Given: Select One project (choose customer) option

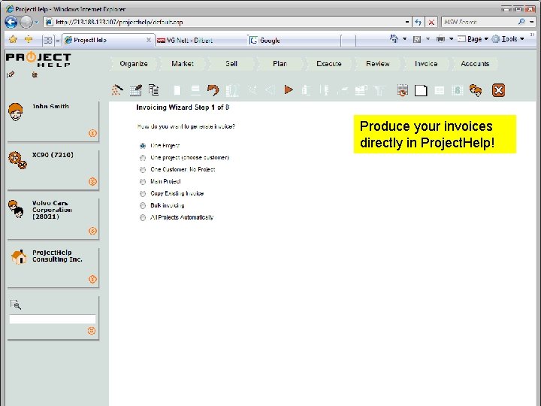Looking at the screenshot, I should tap(143, 158).
